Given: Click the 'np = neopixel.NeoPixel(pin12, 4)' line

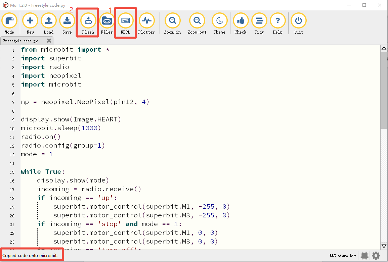Looking at the screenshot, I should point(85,102).
